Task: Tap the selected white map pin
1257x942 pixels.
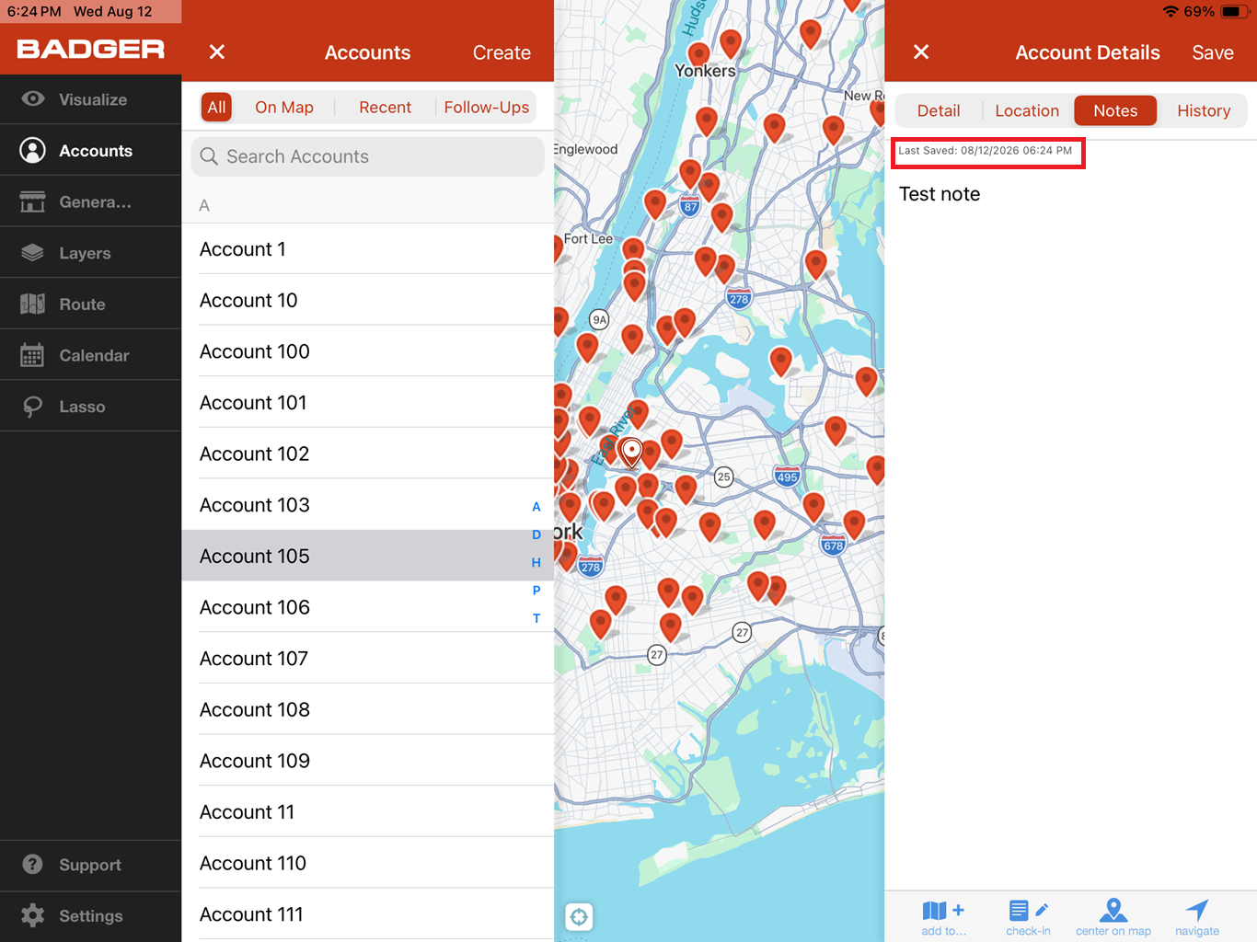Action: [631, 452]
